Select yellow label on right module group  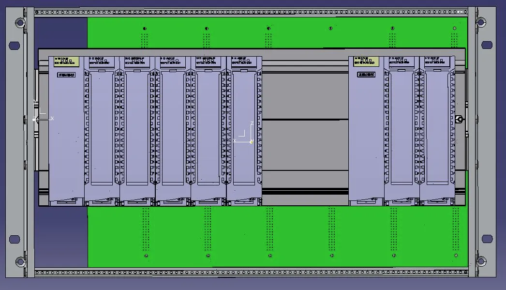pos(366,61)
